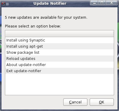Choose "Show package list" entry
This screenshot has height=111, width=119.
pyautogui.click(x=59, y=53)
